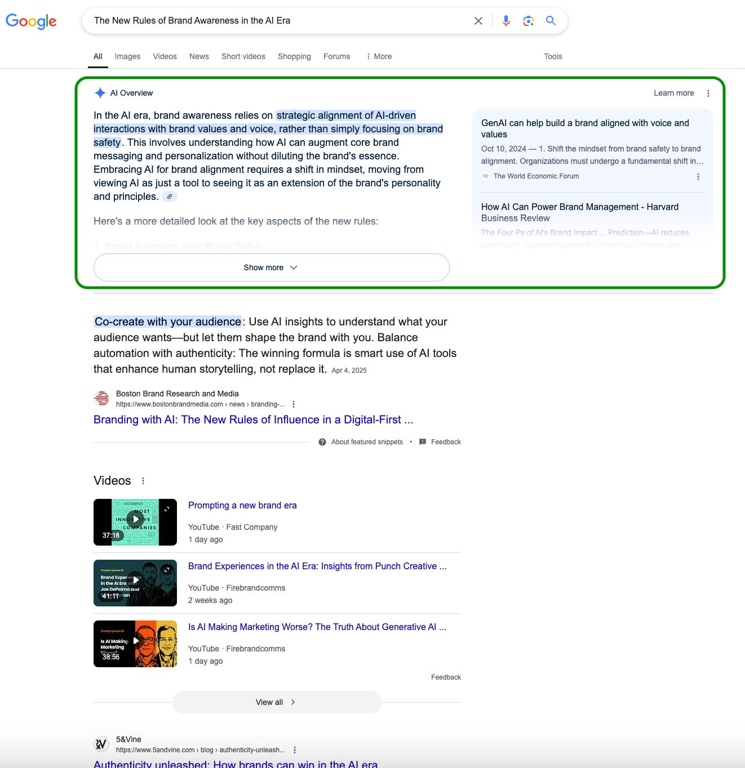
Task: Open Videos section three-dot menu
Action: click(143, 481)
